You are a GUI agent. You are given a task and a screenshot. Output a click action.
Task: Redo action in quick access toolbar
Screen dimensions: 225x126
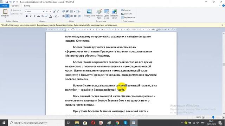pos(14,2)
